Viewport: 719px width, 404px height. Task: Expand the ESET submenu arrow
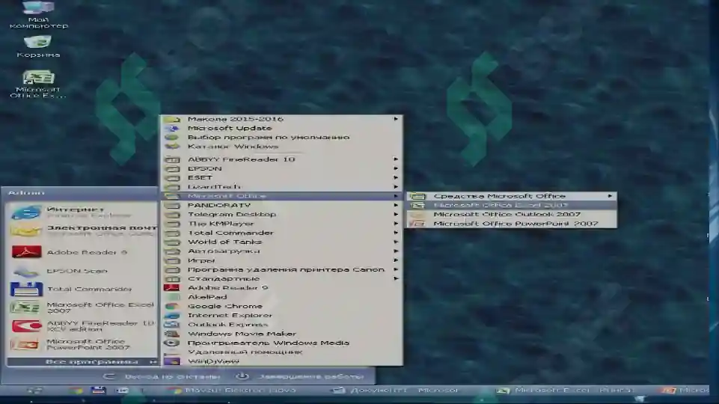(395, 177)
